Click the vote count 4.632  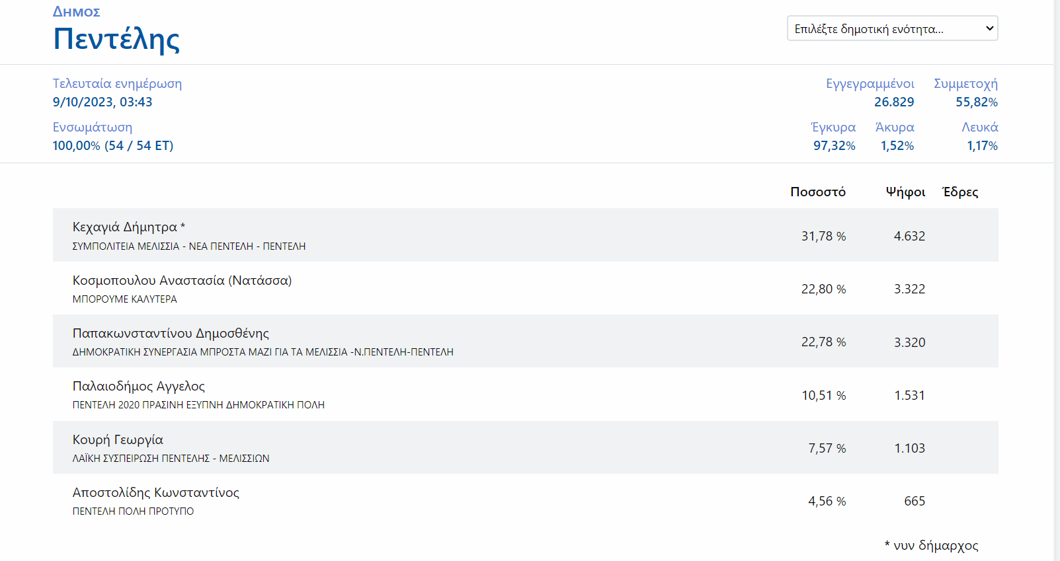coord(909,237)
